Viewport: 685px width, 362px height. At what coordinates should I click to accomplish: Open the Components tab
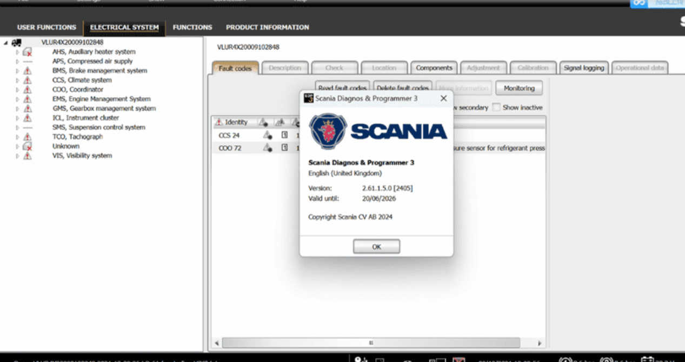(434, 68)
